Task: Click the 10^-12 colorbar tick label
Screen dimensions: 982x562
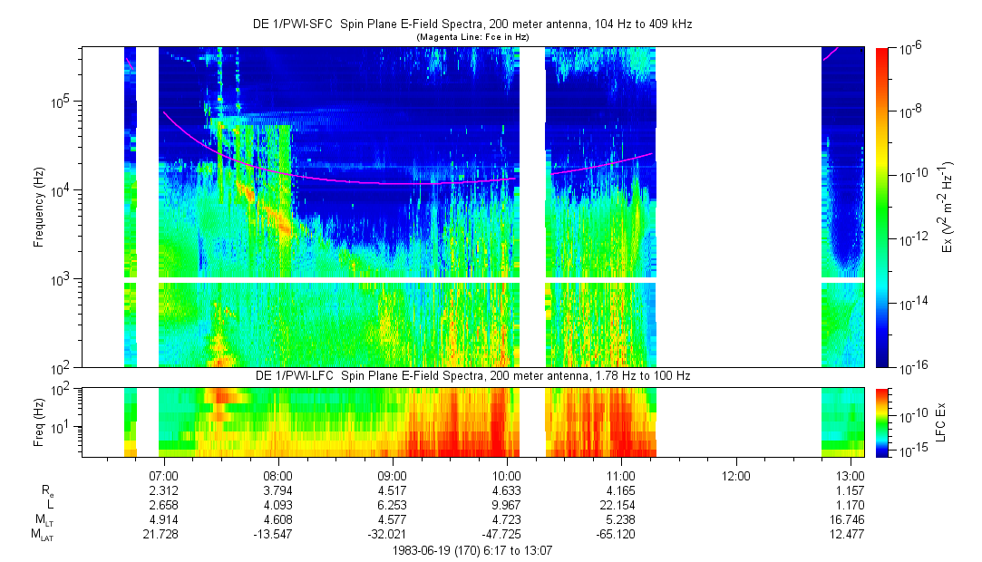Action: pyautogui.click(x=912, y=240)
